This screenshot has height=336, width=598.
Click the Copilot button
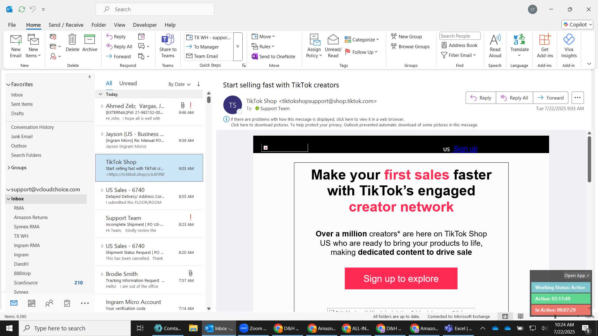577,25
